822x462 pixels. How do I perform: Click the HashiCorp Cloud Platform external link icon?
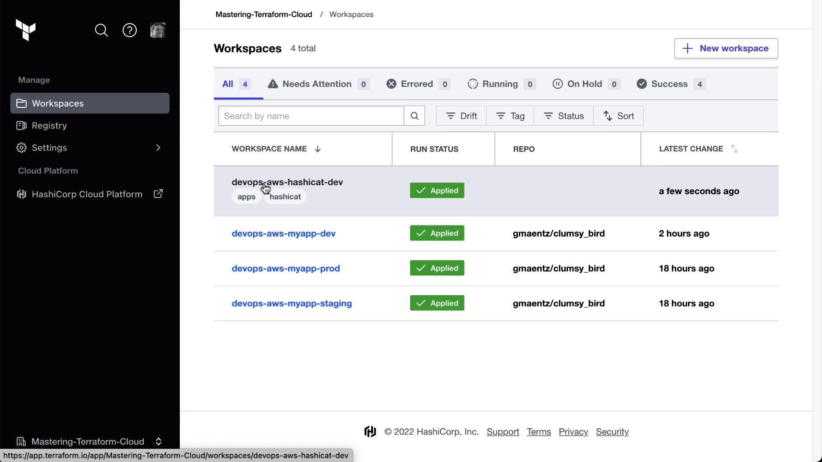158,194
